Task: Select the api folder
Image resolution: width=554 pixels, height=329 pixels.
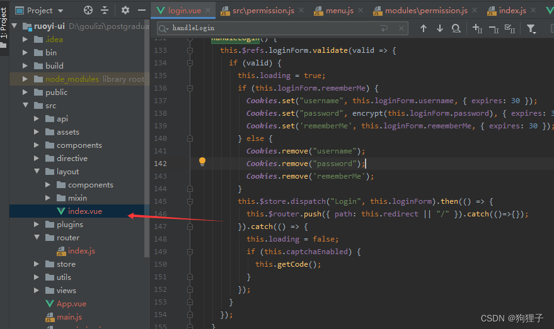Action: pos(62,119)
